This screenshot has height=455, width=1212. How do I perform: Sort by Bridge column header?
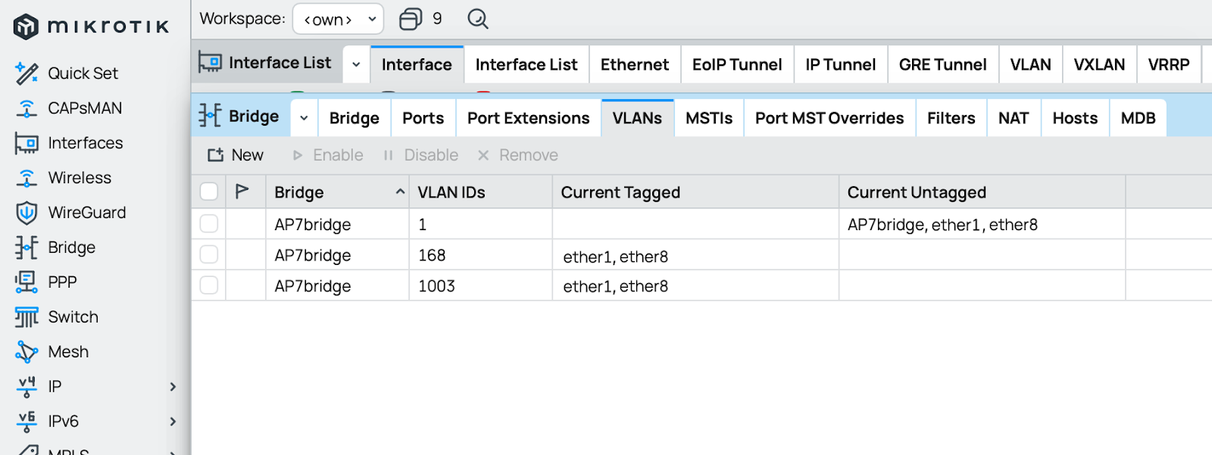click(337, 192)
